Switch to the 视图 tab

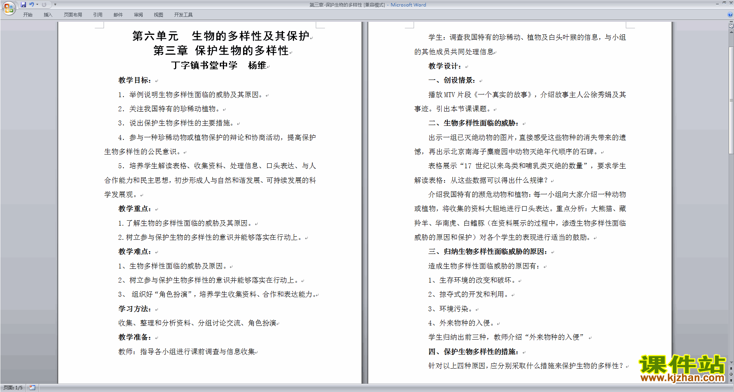click(x=159, y=15)
